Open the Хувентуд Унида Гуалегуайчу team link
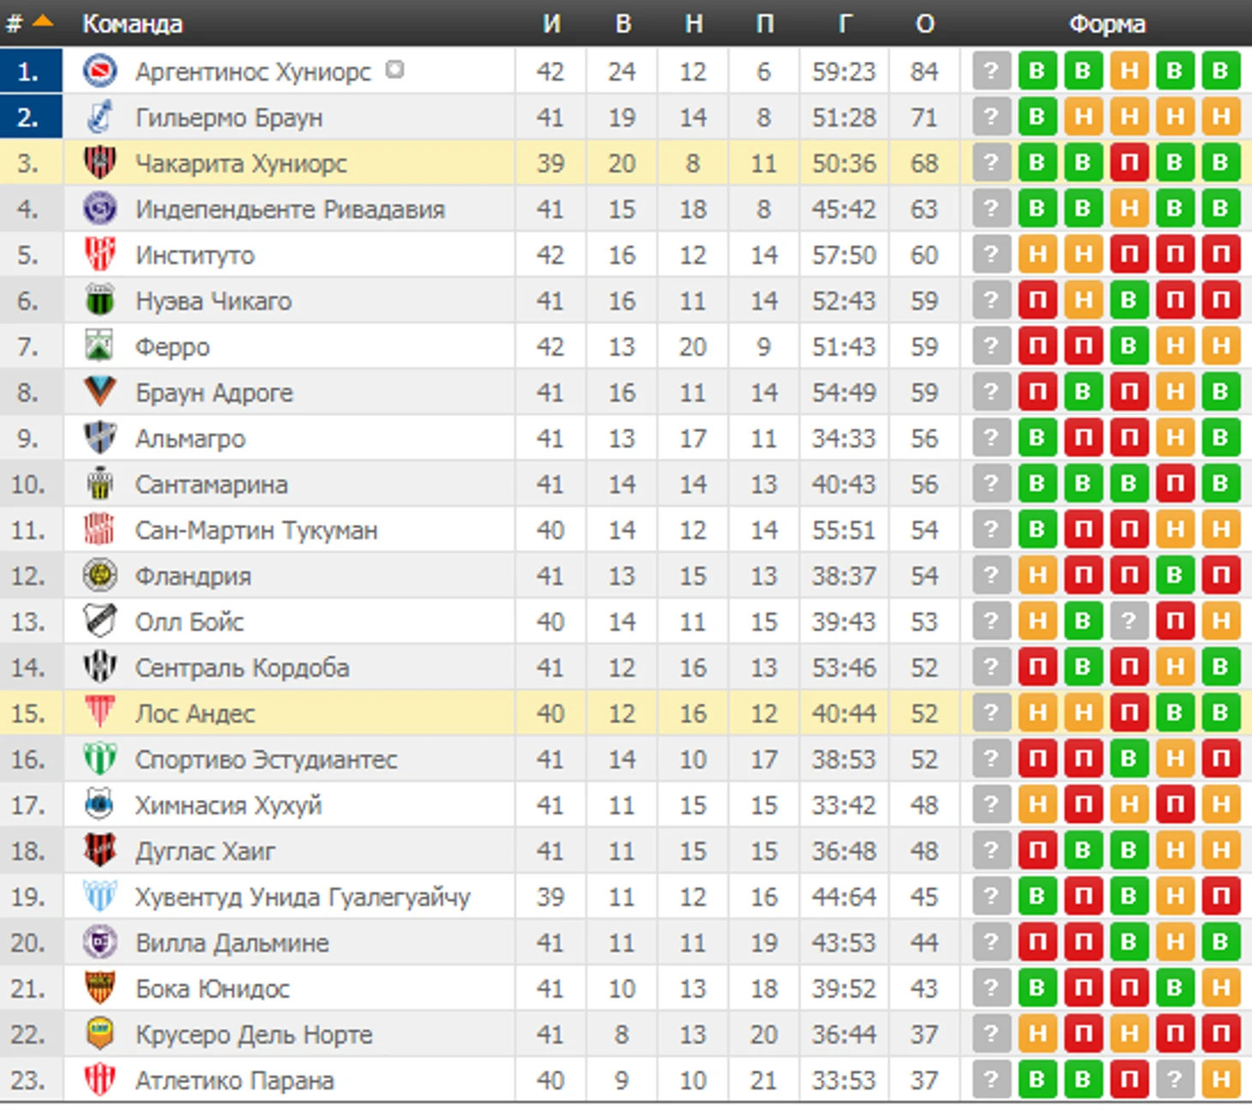Screen dimensions: 1252x1112 click(x=303, y=898)
